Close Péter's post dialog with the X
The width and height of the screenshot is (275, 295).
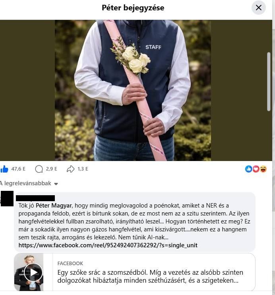point(259,8)
